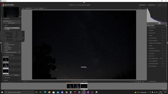Select third duplicate version thumbnail
The height and width of the screenshot is (94, 168).
(x=6, y=71)
